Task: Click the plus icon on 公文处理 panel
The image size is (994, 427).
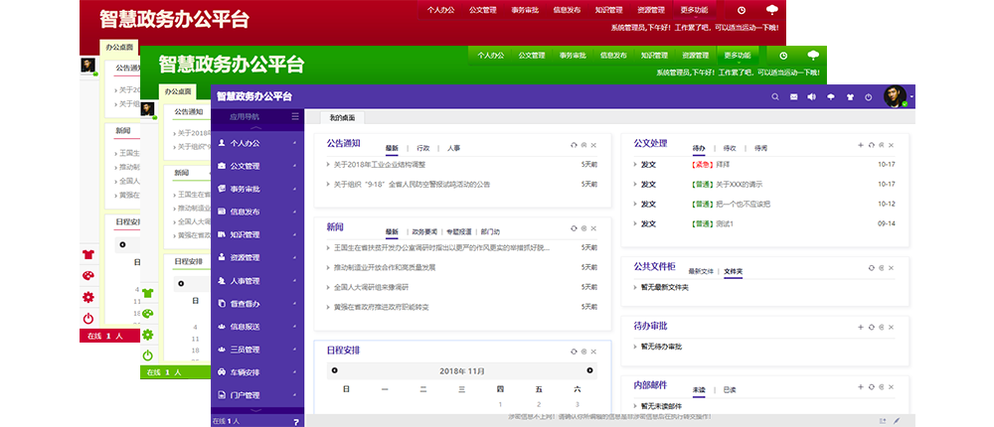Action: [861, 145]
